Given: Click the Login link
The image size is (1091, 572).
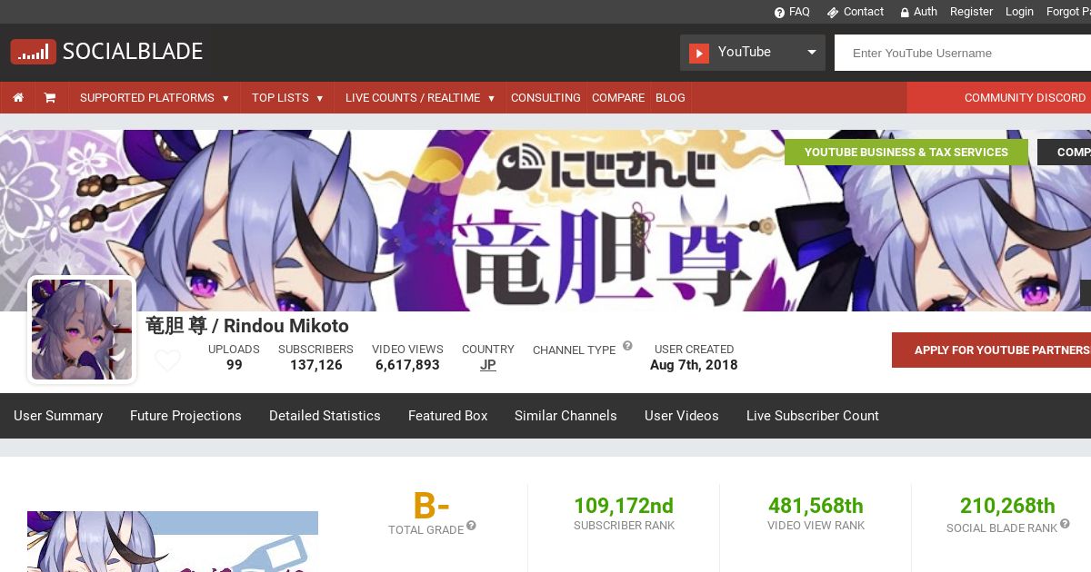Looking at the screenshot, I should [1019, 12].
